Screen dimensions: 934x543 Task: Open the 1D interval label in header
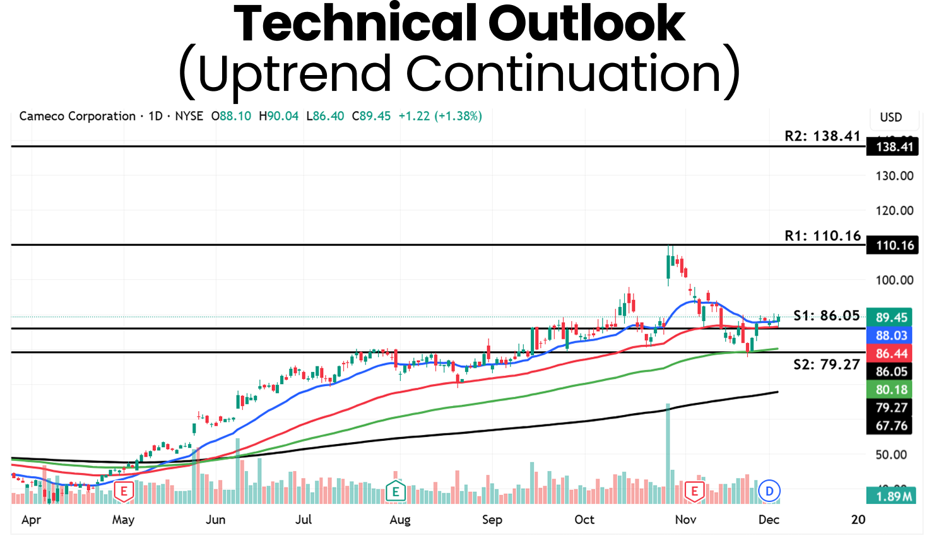155,116
